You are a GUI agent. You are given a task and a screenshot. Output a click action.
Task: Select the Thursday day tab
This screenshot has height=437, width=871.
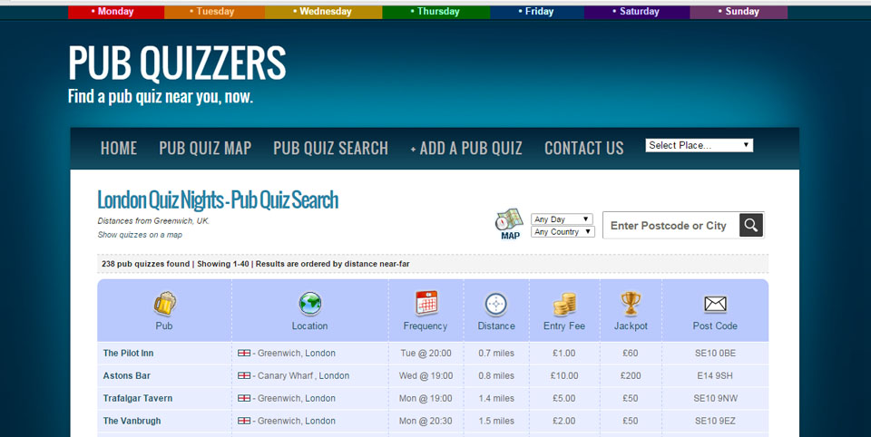click(436, 12)
